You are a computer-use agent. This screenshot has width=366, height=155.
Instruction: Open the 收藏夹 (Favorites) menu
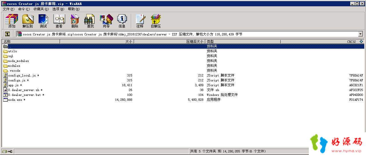pos(41,9)
